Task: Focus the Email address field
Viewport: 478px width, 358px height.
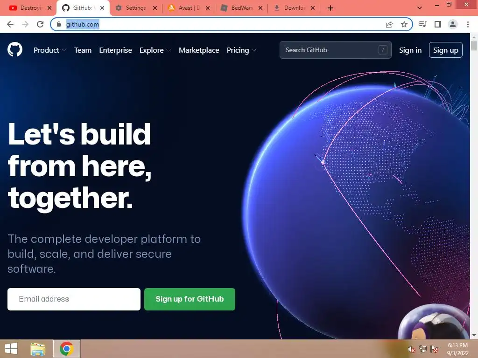Action: pos(74,299)
